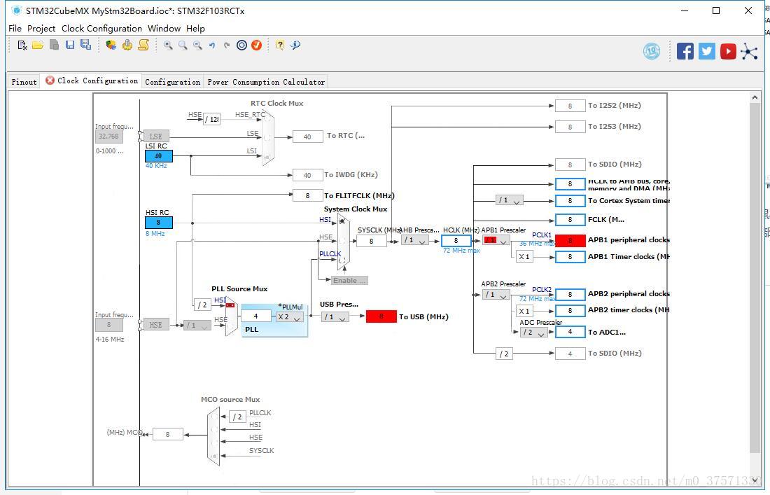This screenshot has height=495, width=770.
Task: Select PLLCLK in the System Clock Mux
Action: pos(342,260)
